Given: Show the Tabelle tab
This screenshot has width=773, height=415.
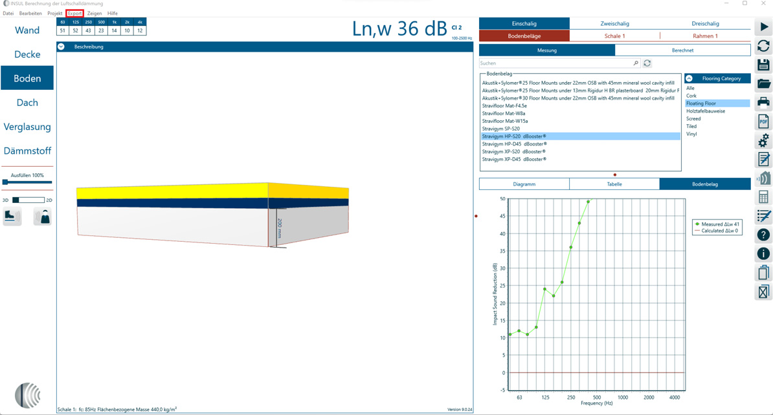Looking at the screenshot, I should coord(614,184).
